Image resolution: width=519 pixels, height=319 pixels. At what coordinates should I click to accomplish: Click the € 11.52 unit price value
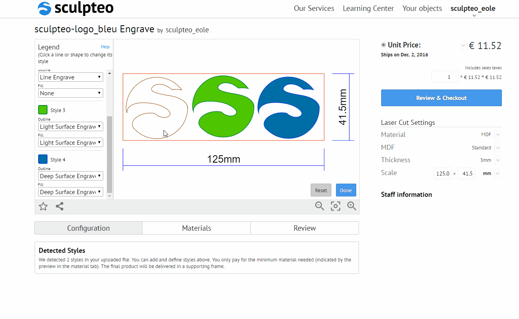tap(485, 46)
